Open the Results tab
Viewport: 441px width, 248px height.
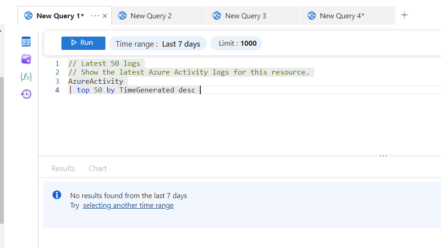coord(63,168)
